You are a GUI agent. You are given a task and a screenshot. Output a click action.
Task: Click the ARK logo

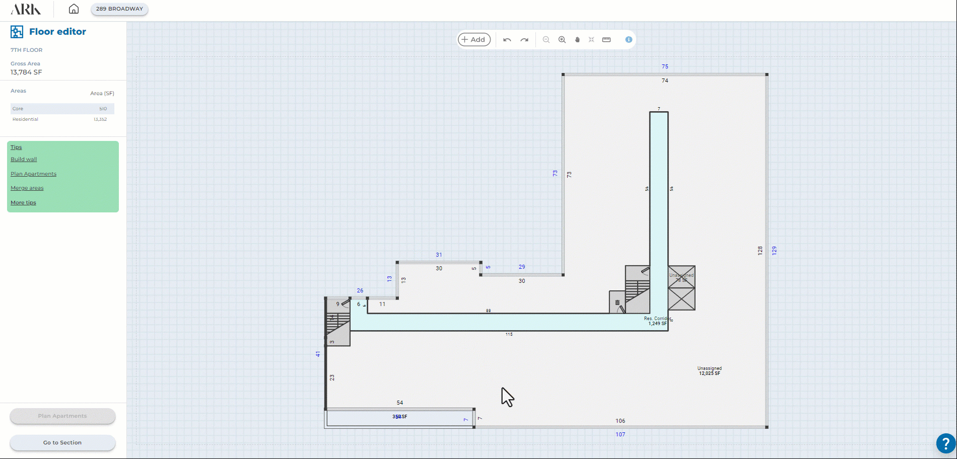pyautogui.click(x=26, y=9)
